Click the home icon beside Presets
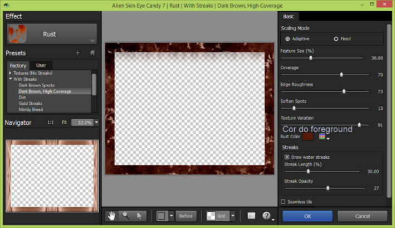 click(x=92, y=53)
